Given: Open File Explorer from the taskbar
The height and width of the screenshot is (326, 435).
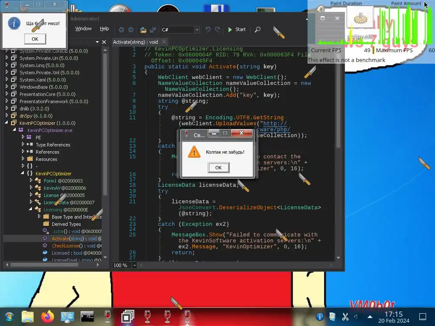Looking at the screenshot, I should 28,317.
